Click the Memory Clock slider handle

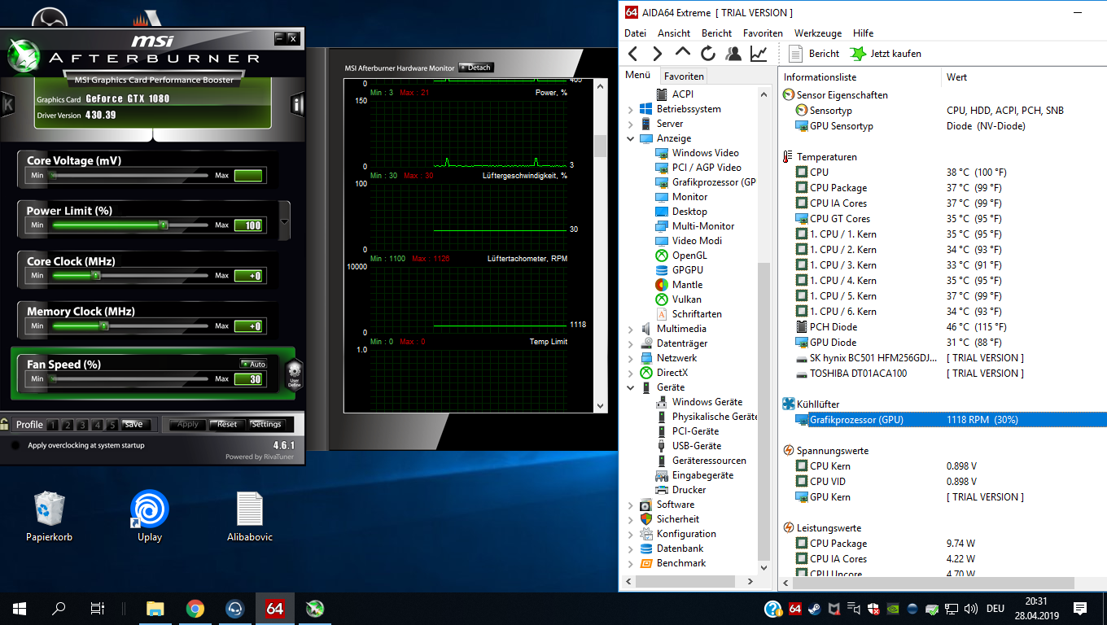(x=103, y=326)
